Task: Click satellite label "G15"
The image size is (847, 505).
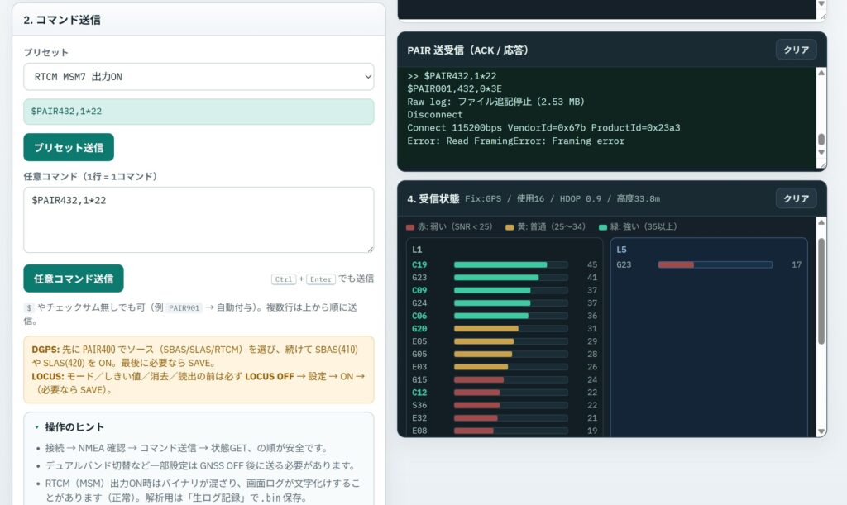Action: click(x=419, y=380)
